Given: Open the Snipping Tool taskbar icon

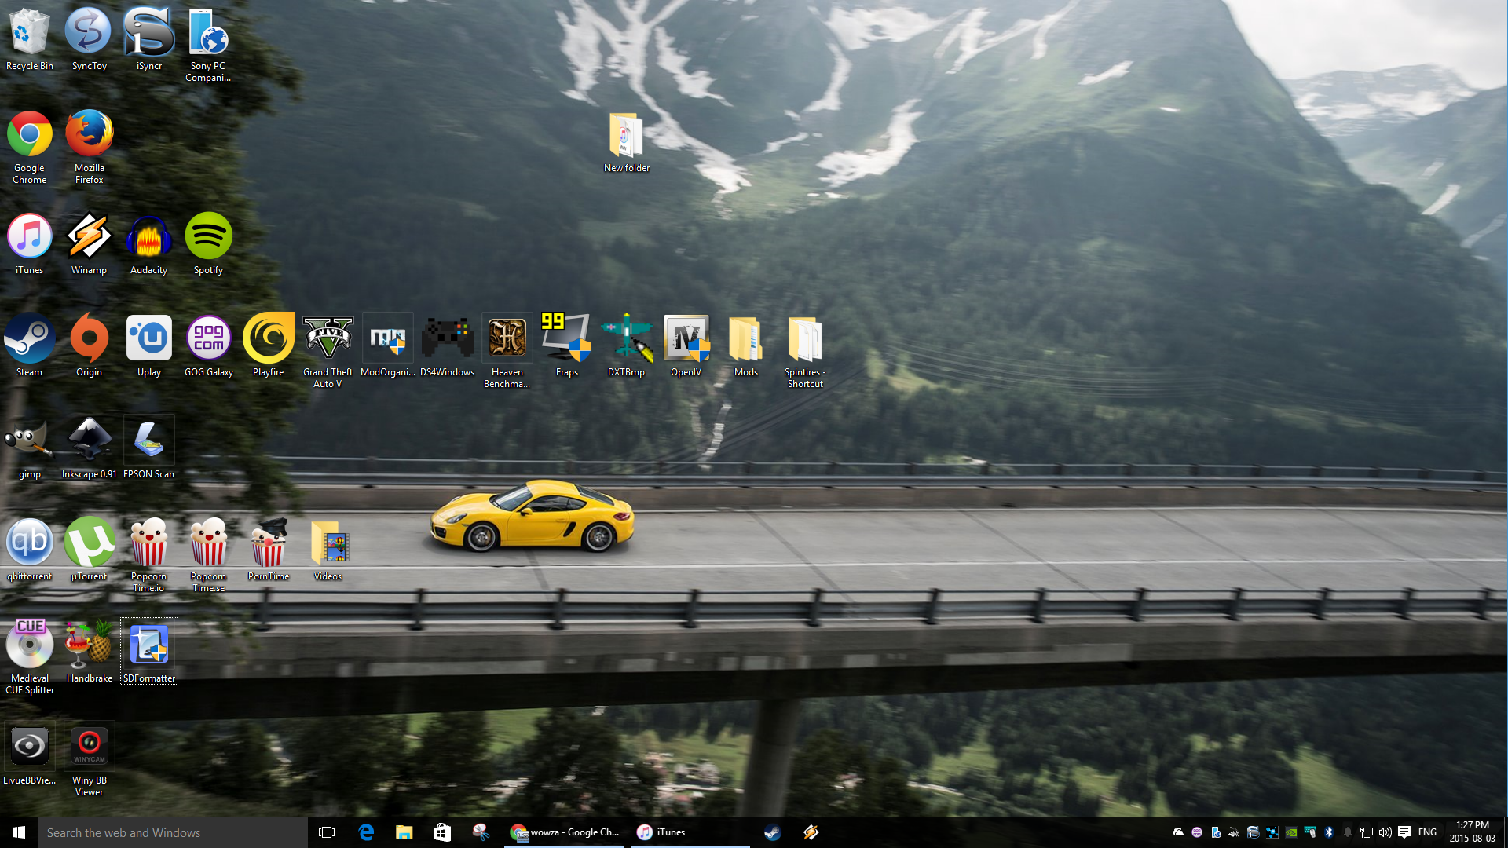Looking at the screenshot, I should [481, 832].
